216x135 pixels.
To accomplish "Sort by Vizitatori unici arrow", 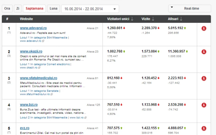I will (132, 19).
